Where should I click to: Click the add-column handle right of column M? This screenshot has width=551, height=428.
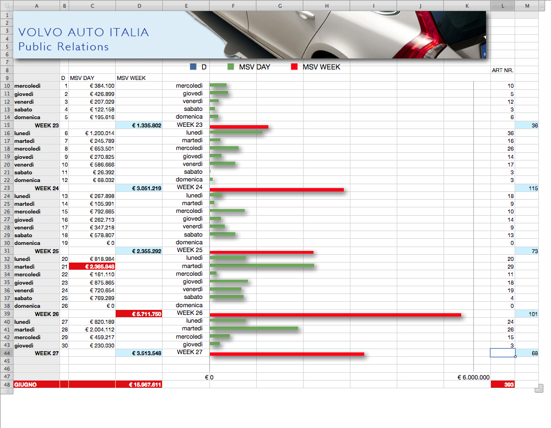coord(545,5)
